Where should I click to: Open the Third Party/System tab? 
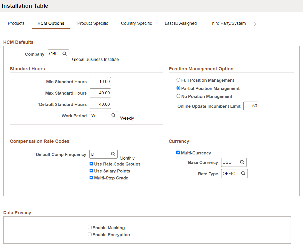coord(227,23)
